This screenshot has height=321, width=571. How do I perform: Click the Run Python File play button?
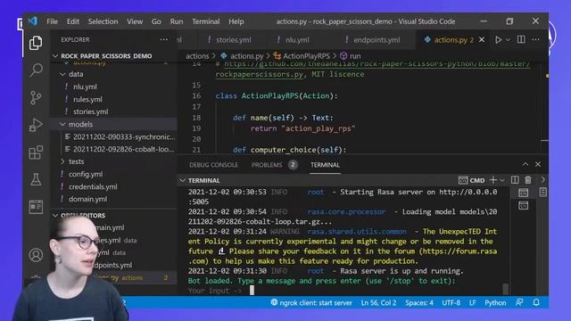498,39
